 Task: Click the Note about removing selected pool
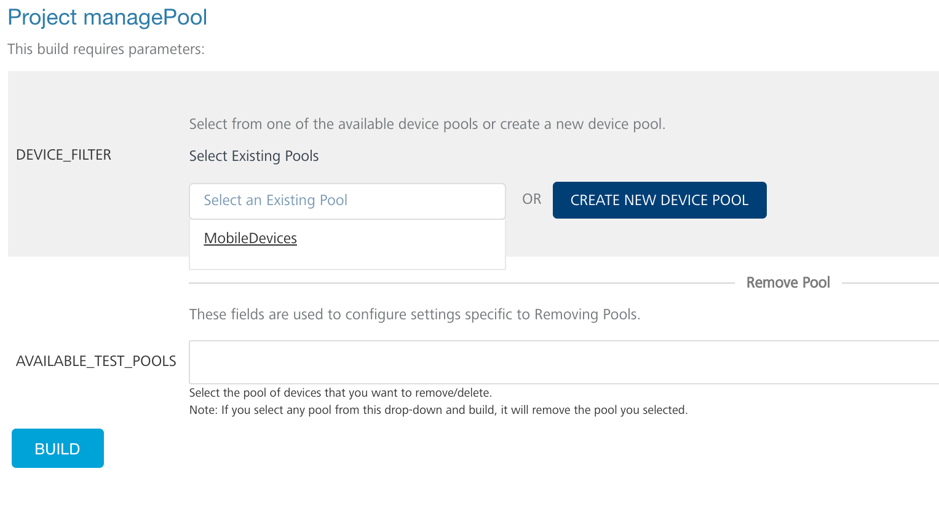pyautogui.click(x=438, y=410)
